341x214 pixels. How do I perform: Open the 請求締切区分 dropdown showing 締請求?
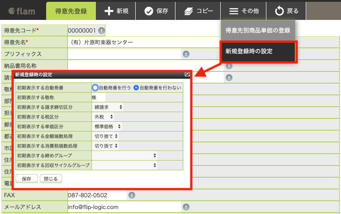tap(108, 107)
